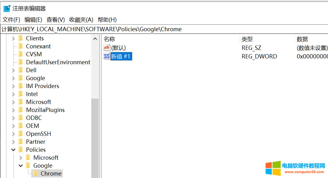Select the Chrome folder icon
Image resolution: width=328 pixels, height=178 pixels.
pyautogui.click(x=35, y=173)
